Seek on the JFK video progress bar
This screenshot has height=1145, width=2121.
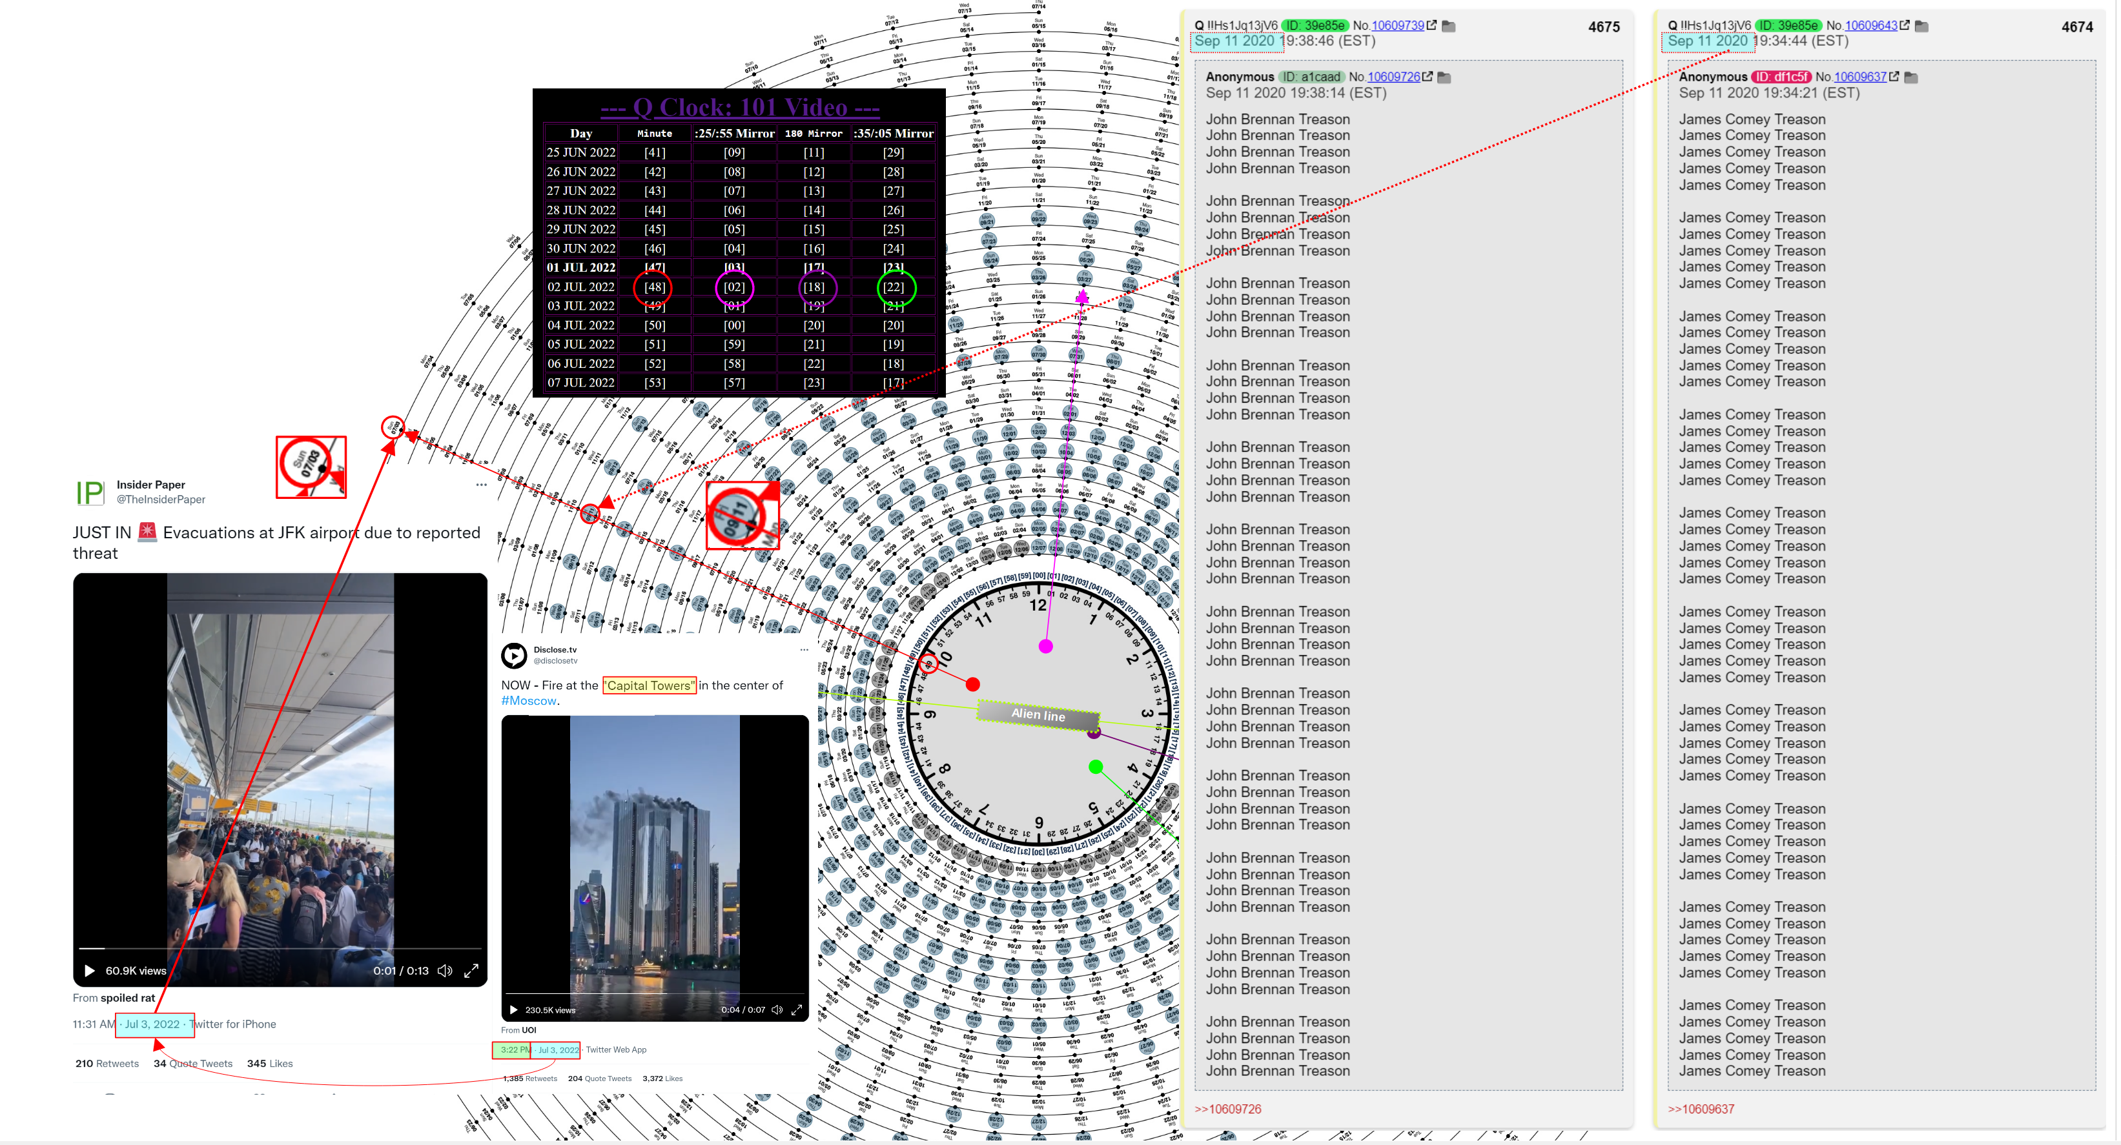[x=279, y=948]
